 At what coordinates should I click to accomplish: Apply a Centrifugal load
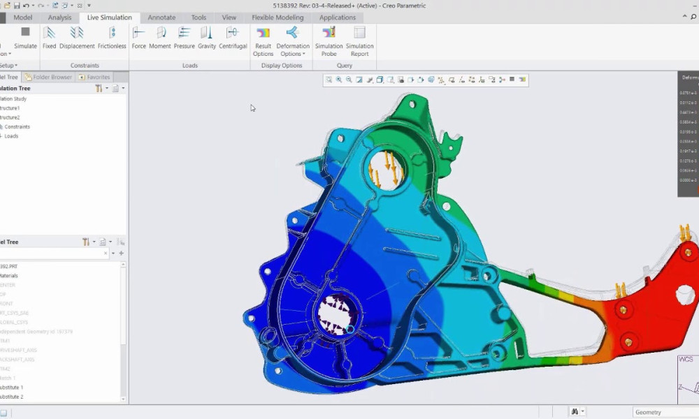(x=233, y=38)
